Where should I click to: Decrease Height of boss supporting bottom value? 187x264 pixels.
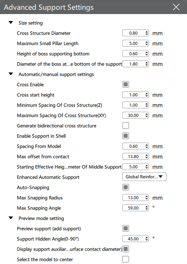pyautogui.click(x=146, y=55)
